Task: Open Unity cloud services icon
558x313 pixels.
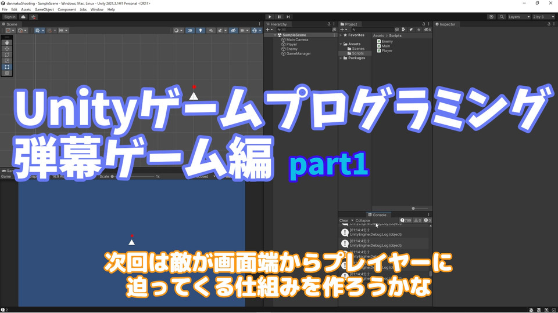Action: click(x=23, y=17)
